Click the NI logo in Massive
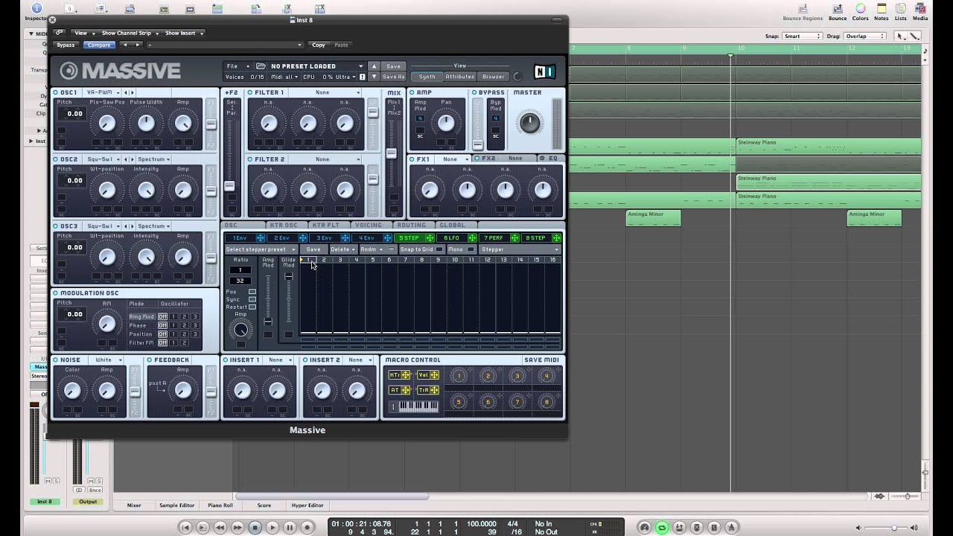 544,71
